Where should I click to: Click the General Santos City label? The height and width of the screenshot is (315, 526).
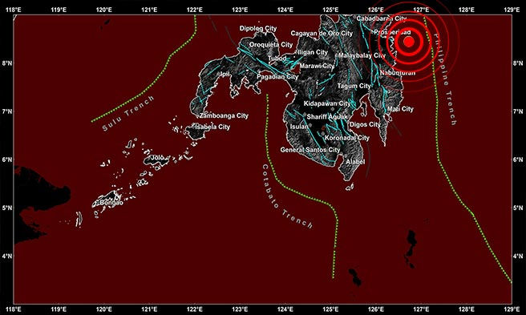[x=310, y=150]
